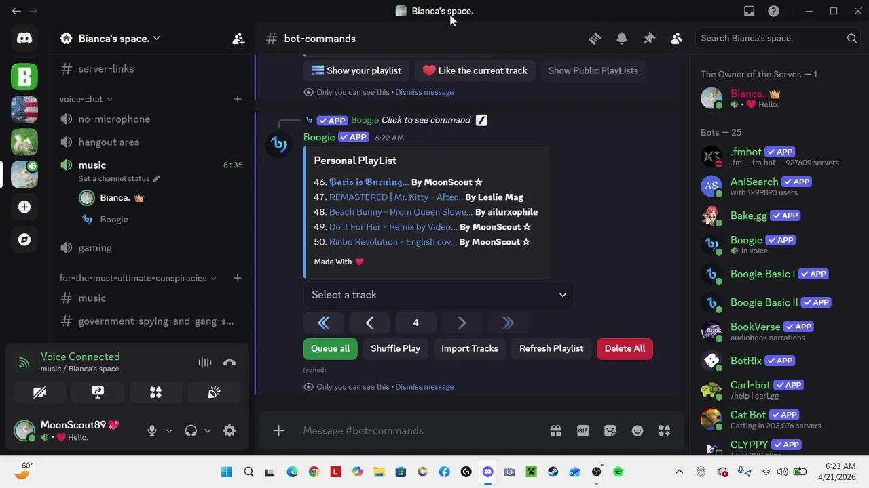Create channel in conspiracies category
The width and height of the screenshot is (869, 488).
coord(238,278)
